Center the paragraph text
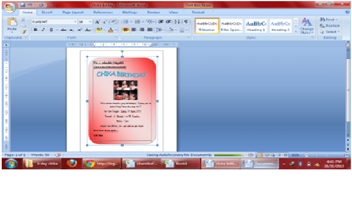This screenshot has height=206, width=352. (134, 30)
